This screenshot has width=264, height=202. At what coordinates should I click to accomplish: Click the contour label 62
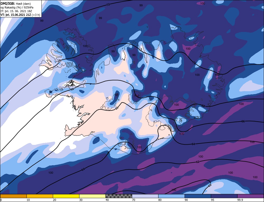tap(198, 162)
